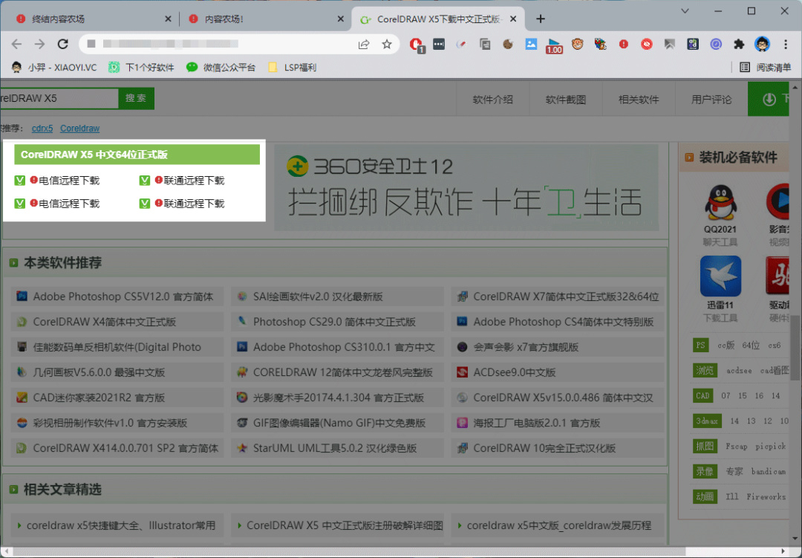Open the red hand ad-blocker extension
The image size is (802, 558).
point(416,45)
